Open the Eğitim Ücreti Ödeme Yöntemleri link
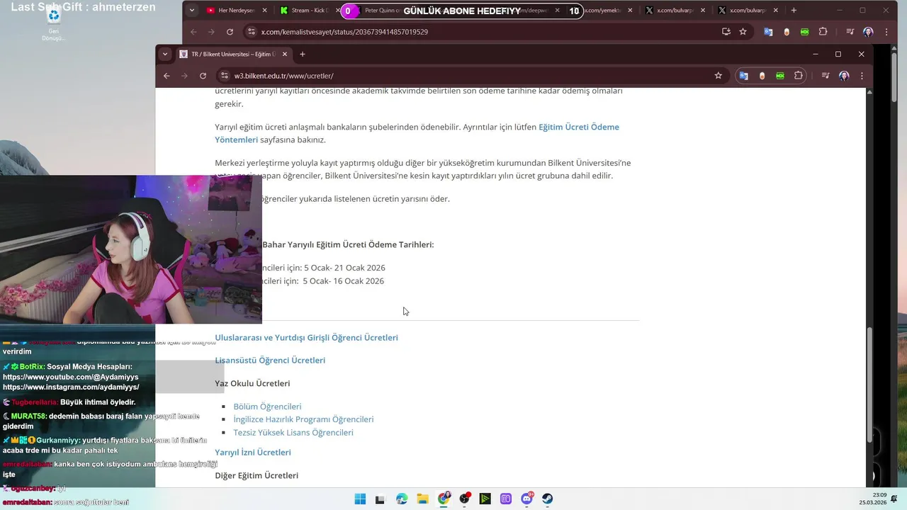Screen dimensions: 907x510 point(417,133)
